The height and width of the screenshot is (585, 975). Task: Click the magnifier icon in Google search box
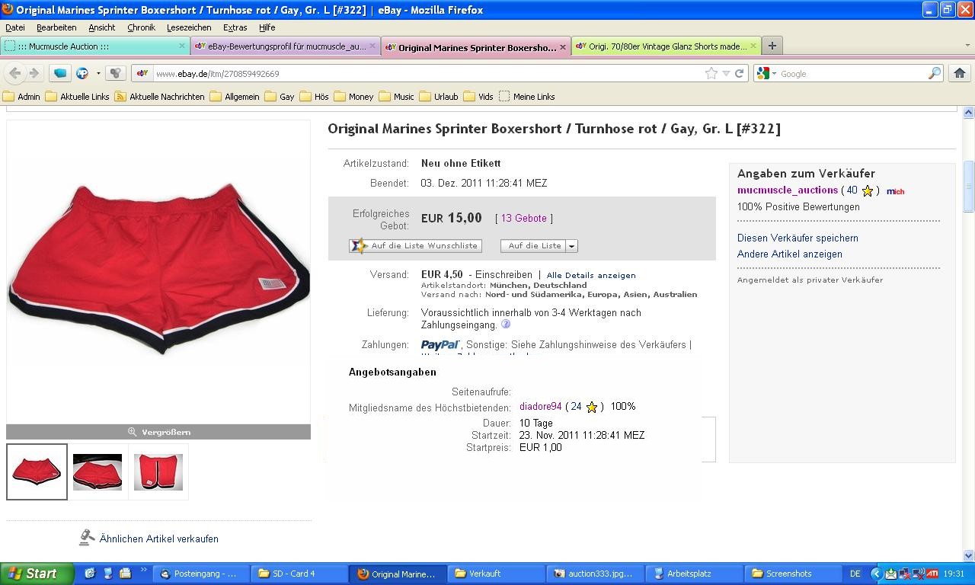[934, 73]
